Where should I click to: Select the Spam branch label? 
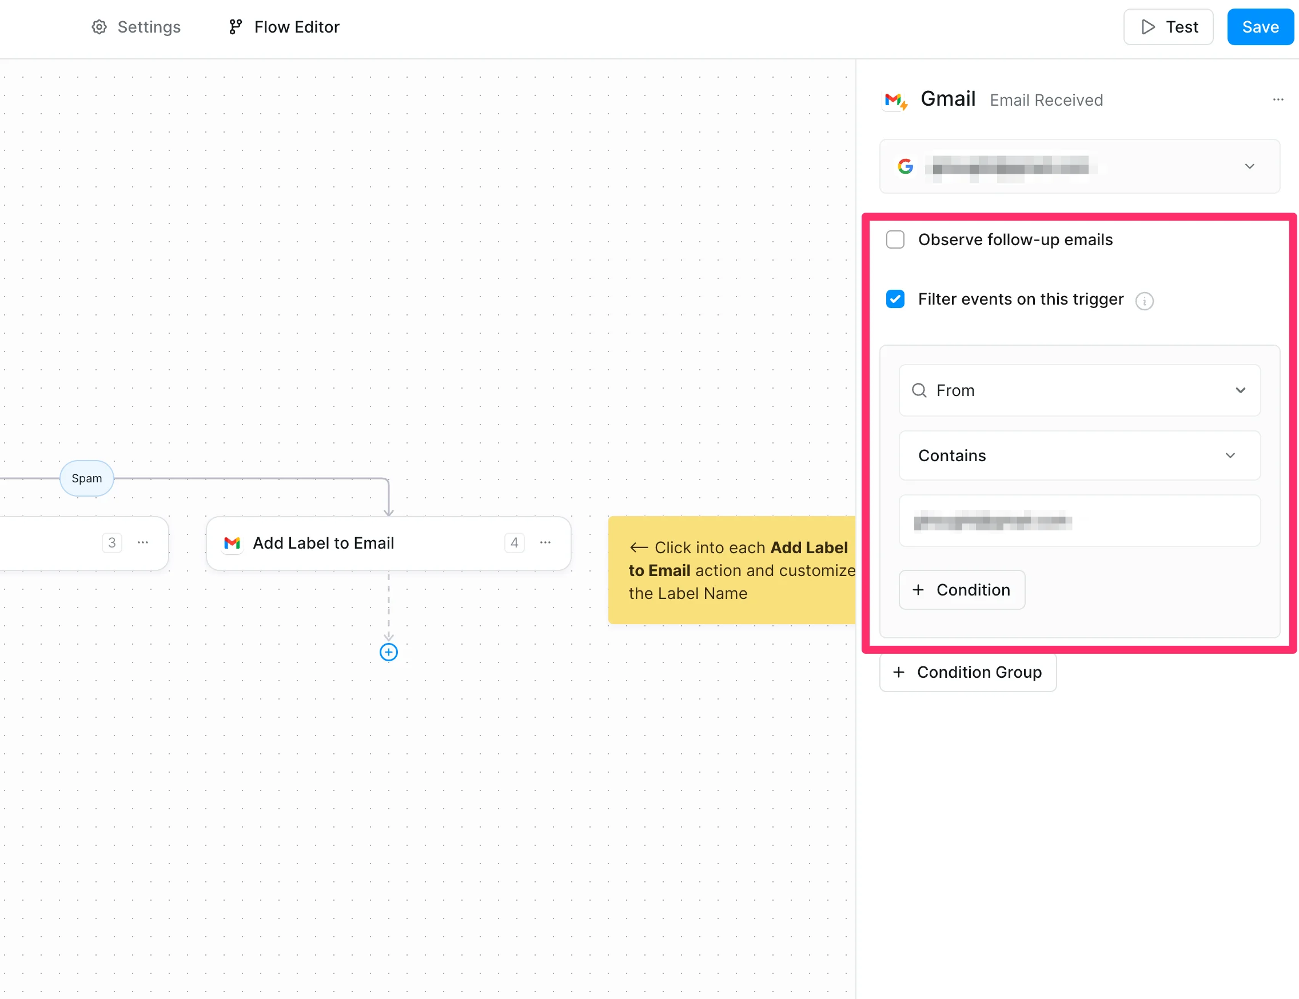tap(87, 478)
